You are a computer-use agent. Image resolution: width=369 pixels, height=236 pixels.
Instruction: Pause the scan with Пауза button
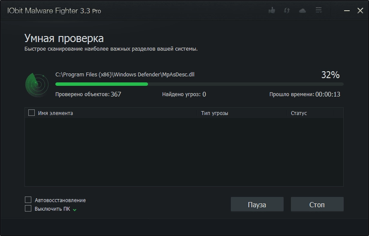257,204
